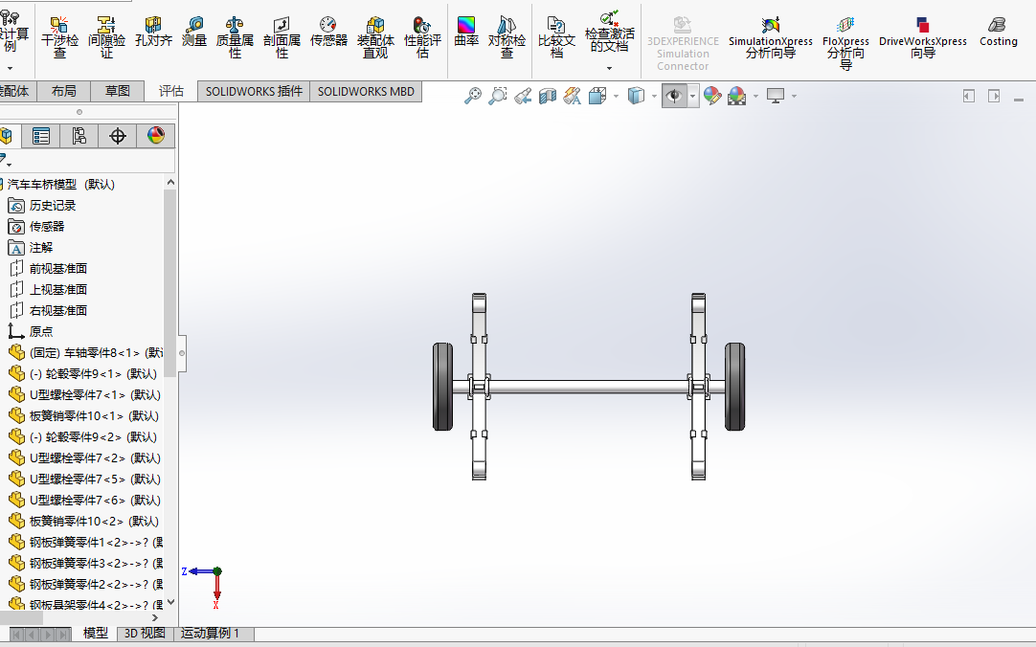Collapse left panel with side handle
The width and height of the screenshot is (1036, 647).
tap(182, 353)
